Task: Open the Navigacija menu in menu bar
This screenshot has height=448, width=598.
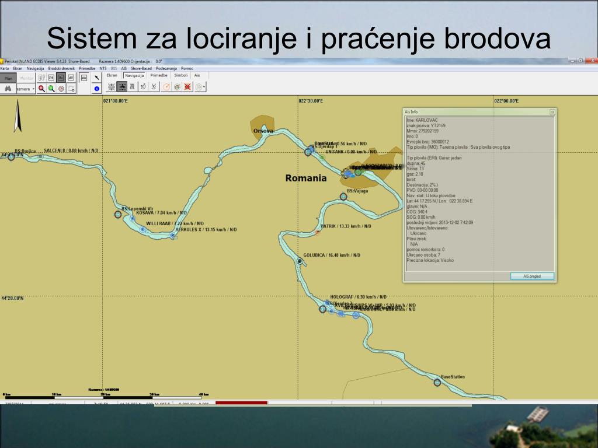Action: [35, 69]
